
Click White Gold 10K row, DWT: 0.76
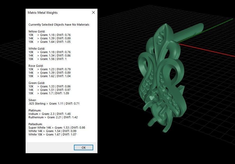tap(49, 52)
